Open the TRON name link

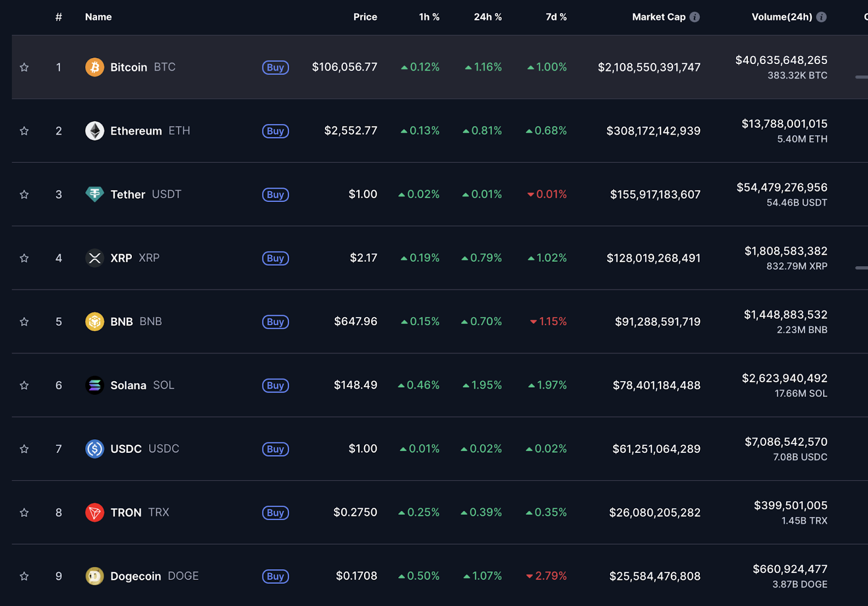pos(126,513)
